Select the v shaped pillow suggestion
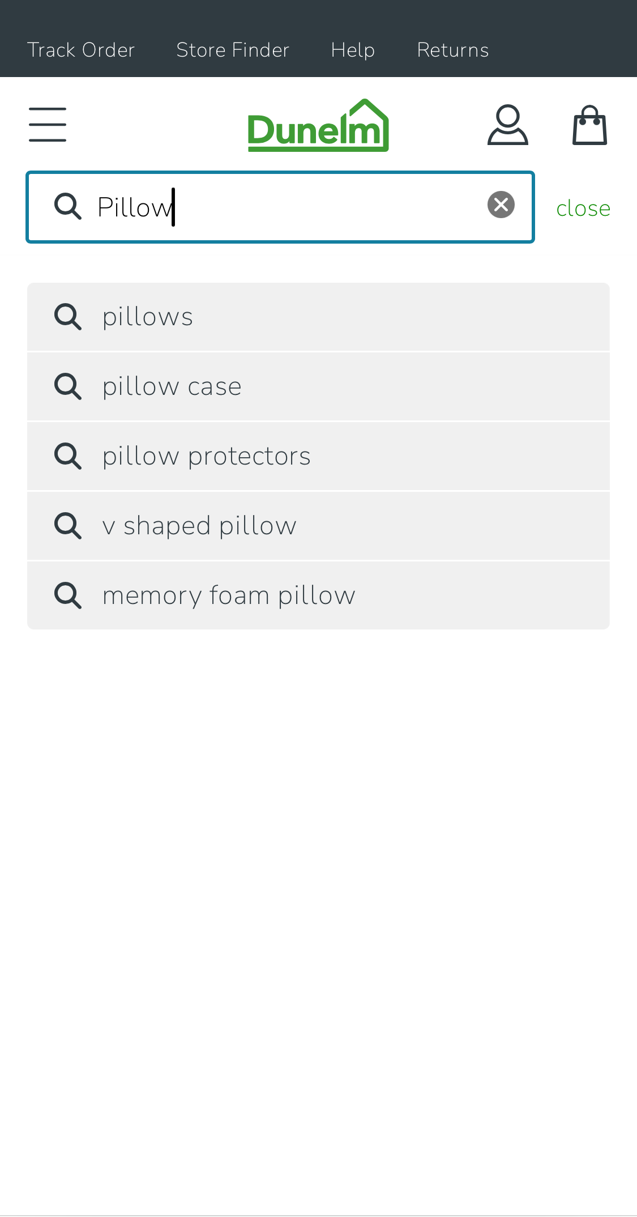Screen dimensions: 637x1217 click(x=199, y=525)
